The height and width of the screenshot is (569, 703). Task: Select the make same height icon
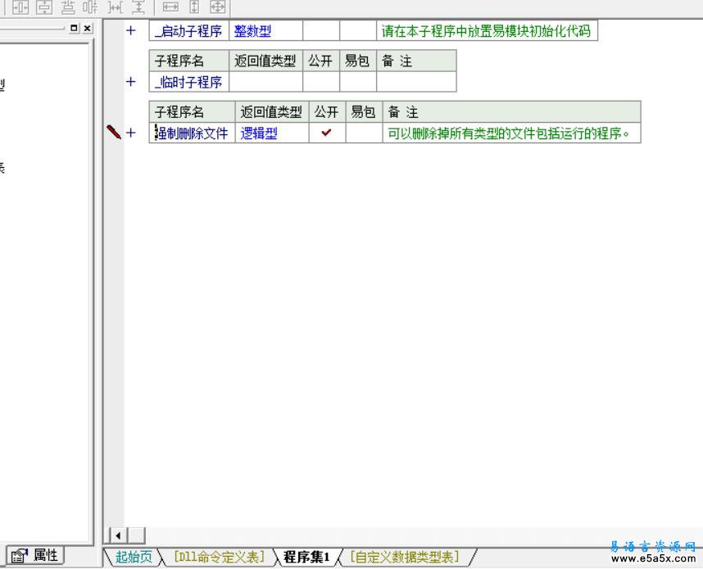(193, 8)
